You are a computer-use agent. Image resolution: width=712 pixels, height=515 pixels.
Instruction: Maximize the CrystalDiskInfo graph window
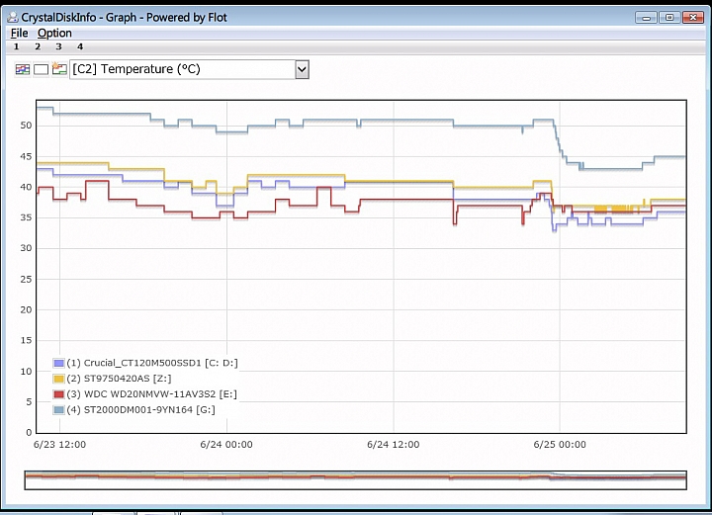pos(669,18)
